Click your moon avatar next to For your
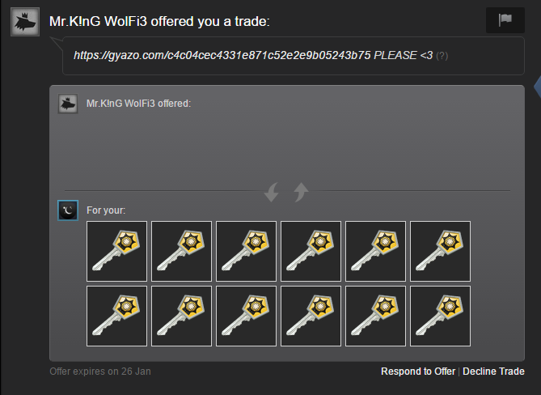Viewport: 541px width, 395px height. click(68, 210)
